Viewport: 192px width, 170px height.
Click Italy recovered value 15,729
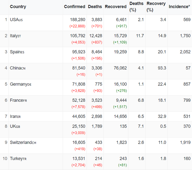click(x=120, y=36)
